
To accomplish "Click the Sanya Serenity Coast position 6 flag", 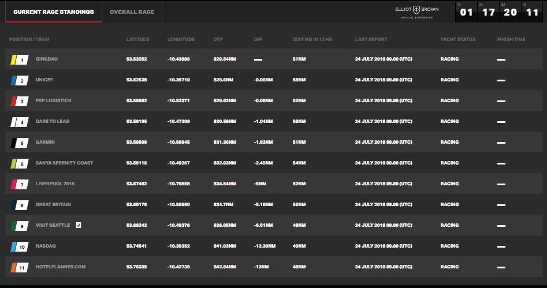I will 20,163.
